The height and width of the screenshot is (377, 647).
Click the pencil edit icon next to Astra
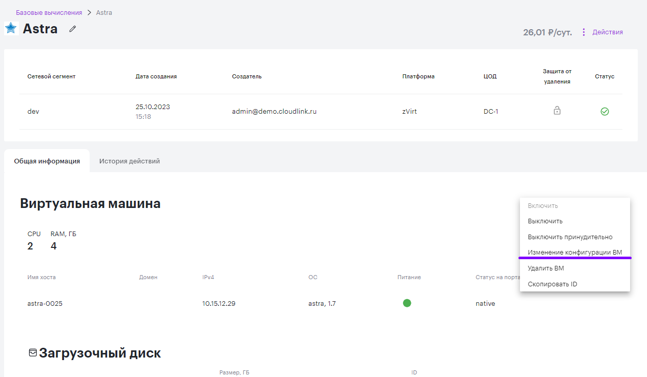pyautogui.click(x=73, y=29)
